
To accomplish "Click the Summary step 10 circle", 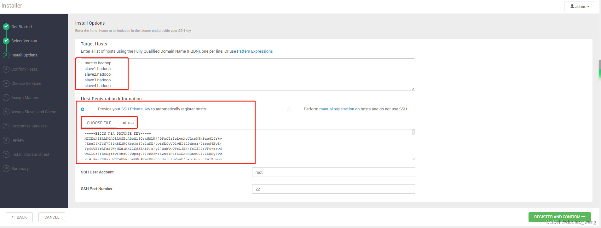I will (x=6, y=168).
